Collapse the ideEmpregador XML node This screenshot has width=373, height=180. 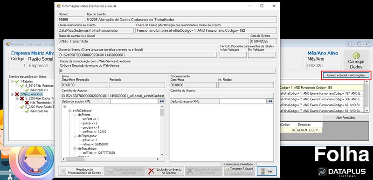[75, 136]
